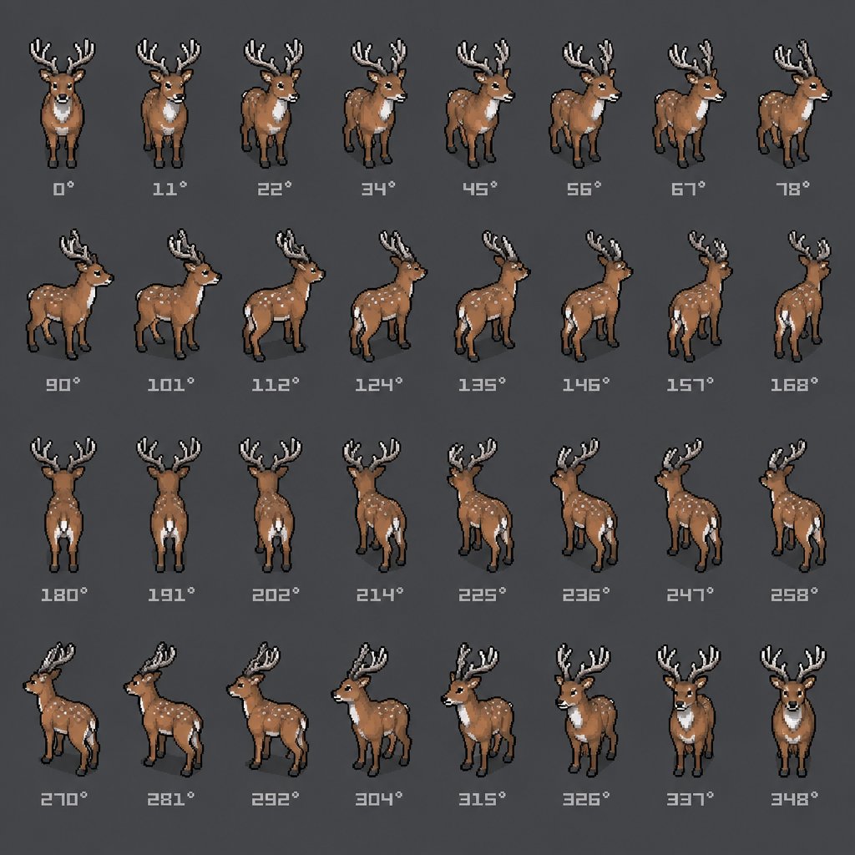Pick the deer sprite labeled 34°

point(375,103)
